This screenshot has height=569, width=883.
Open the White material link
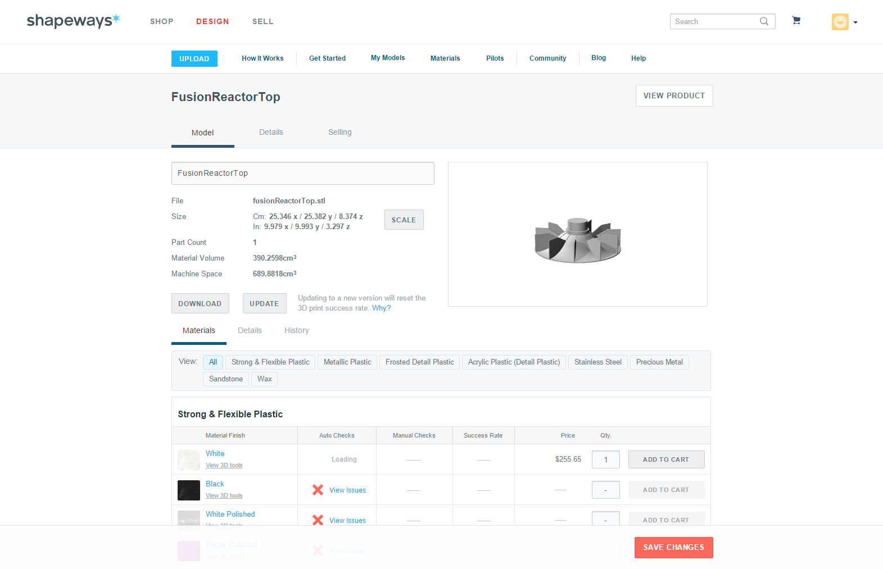[215, 454]
